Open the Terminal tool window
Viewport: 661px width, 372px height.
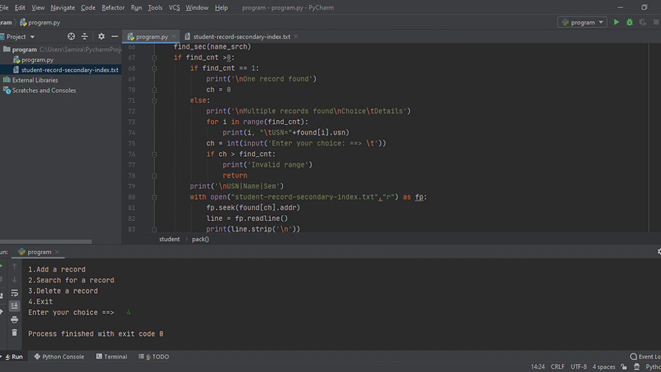[112, 357]
